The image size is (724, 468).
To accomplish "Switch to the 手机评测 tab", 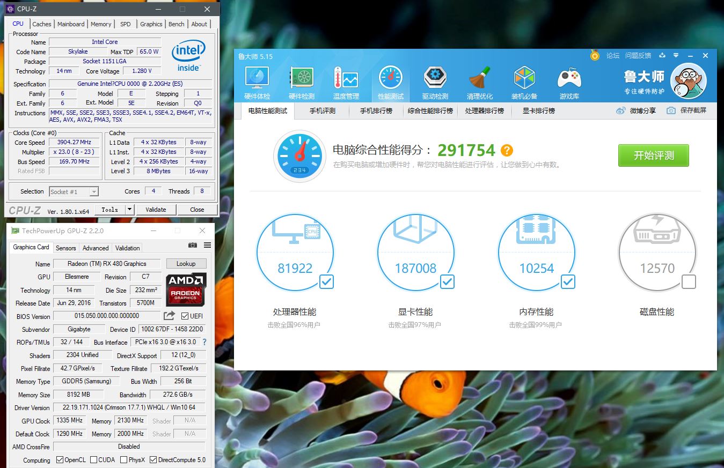I will (x=323, y=111).
